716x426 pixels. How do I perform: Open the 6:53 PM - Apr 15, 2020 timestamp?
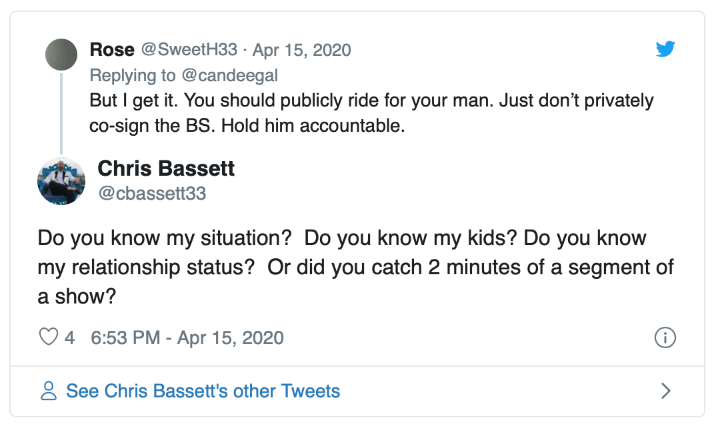pyautogui.click(x=187, y=337)
